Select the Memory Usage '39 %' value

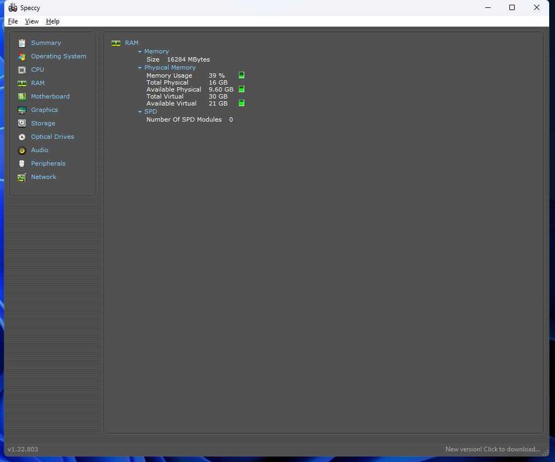pos(216,75)
